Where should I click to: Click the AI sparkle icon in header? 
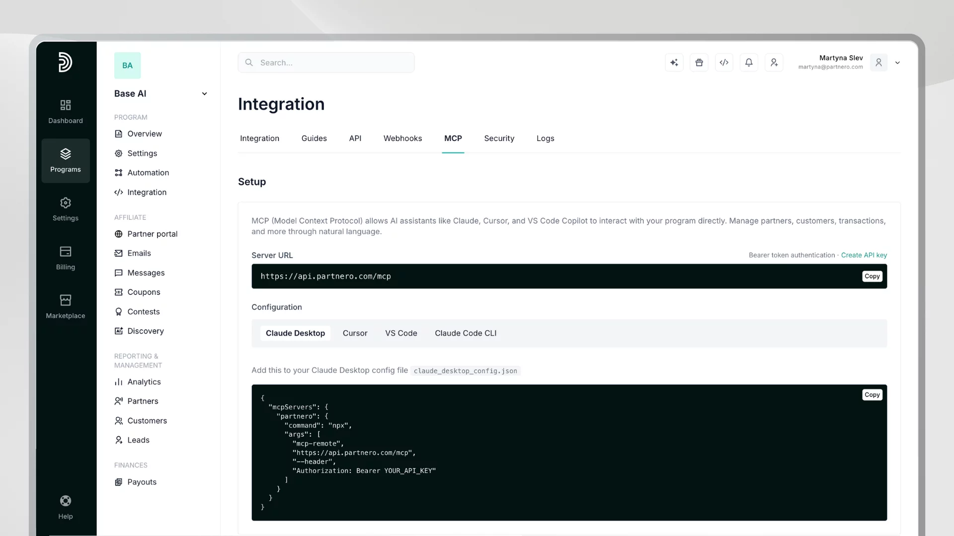pos(674,63)
